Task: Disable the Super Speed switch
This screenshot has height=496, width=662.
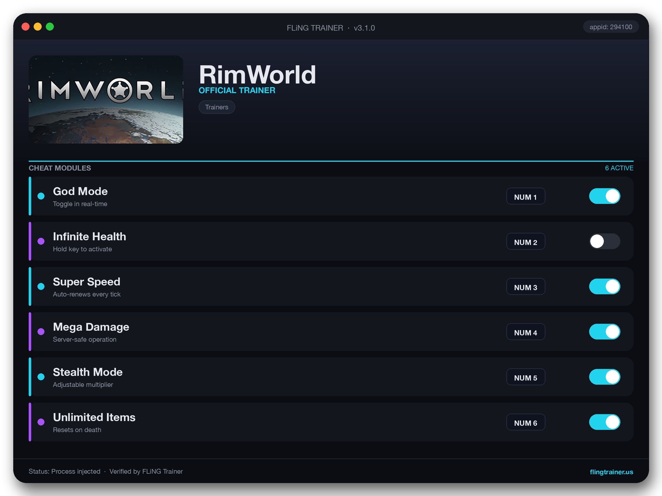Action: [605, 286]
